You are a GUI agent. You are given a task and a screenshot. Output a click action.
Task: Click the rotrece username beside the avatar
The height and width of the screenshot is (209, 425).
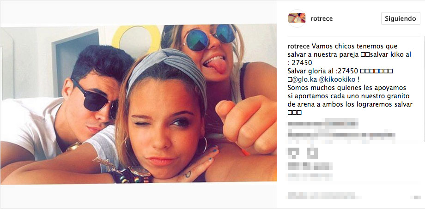tap(322, 18)
